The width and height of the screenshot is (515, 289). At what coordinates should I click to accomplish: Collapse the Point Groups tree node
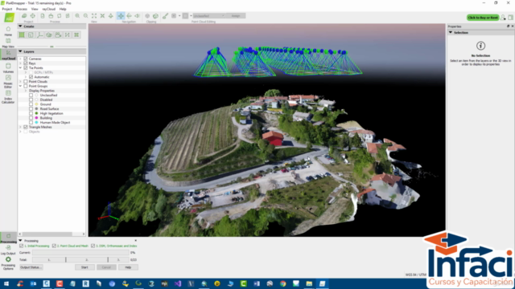pyautogui.click(x=20, y=86)
